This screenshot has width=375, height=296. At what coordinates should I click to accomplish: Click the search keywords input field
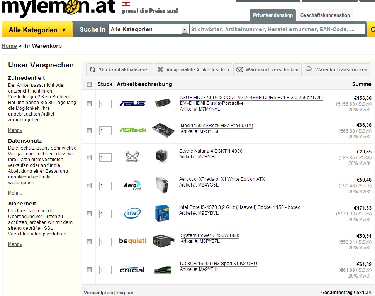click(277, 29)
